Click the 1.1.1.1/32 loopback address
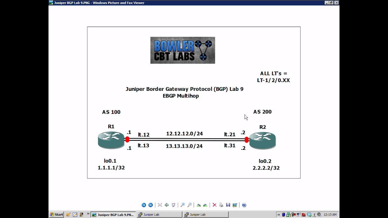 [111, 168]
